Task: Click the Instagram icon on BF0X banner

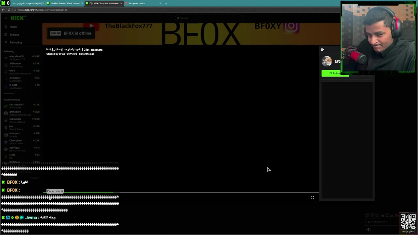Action: point(291,27)
